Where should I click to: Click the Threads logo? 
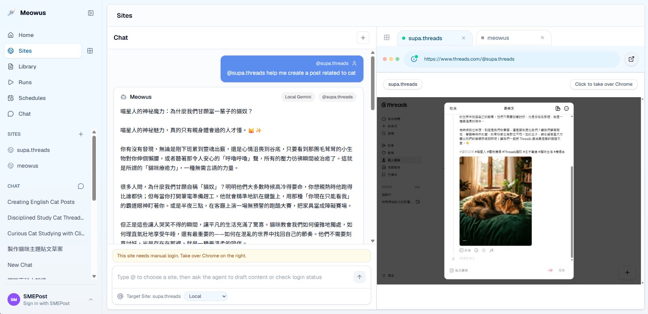[x=394, y=105]
